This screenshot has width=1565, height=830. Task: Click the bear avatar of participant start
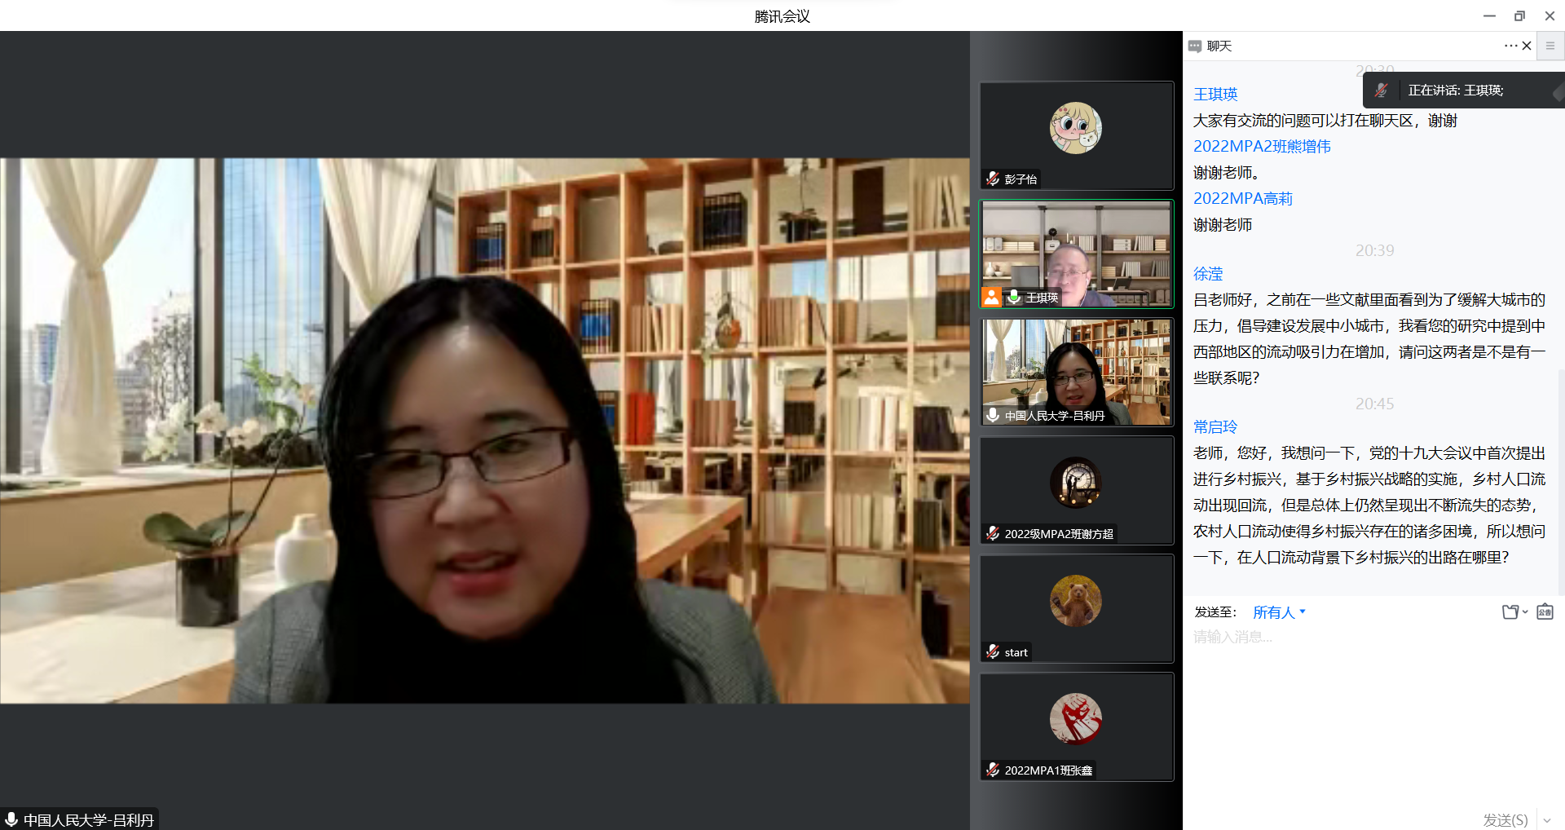(x=1075, y=601)
